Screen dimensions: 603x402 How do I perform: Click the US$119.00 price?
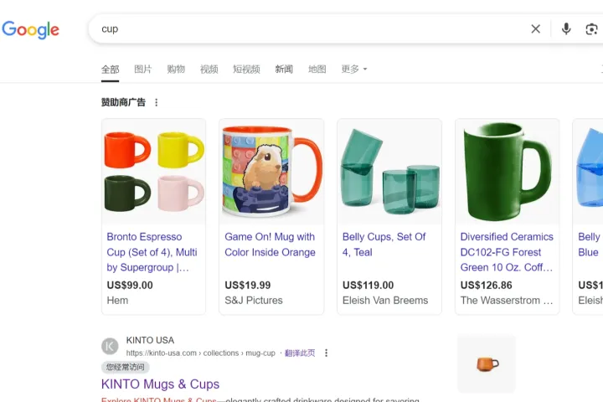tap(368, 285)
